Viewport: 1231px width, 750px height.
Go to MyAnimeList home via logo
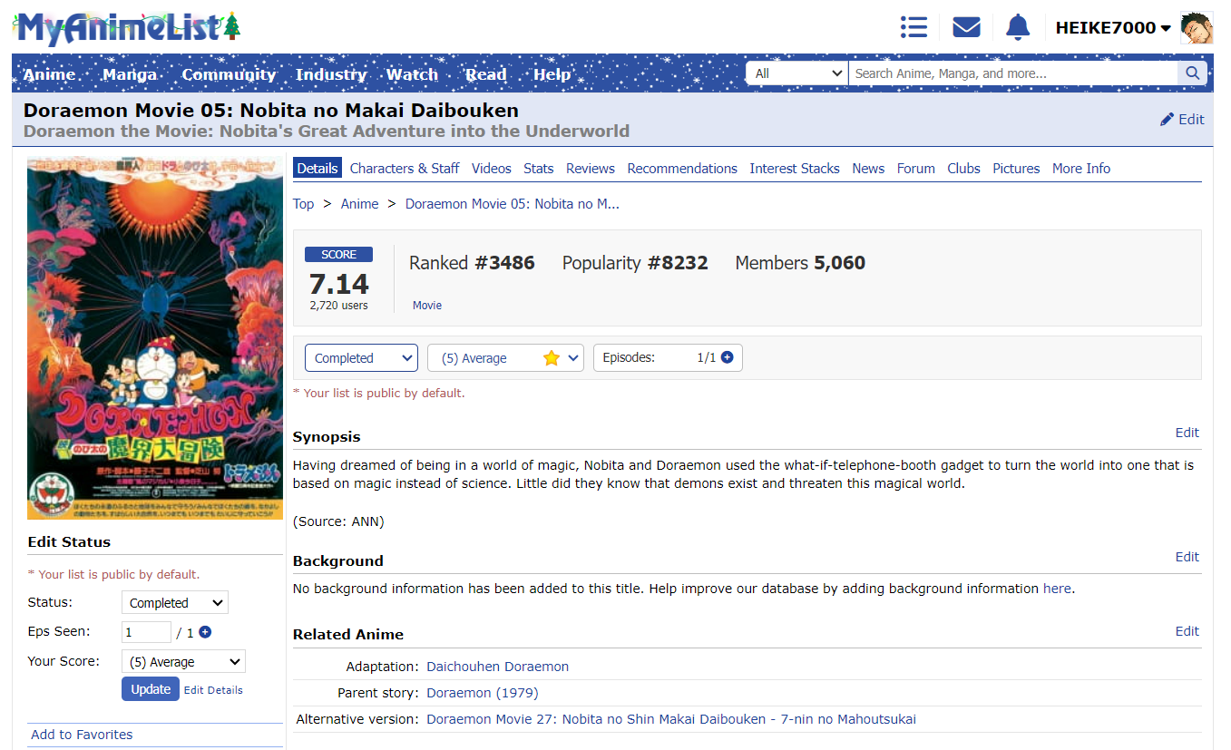pos(127,28)
